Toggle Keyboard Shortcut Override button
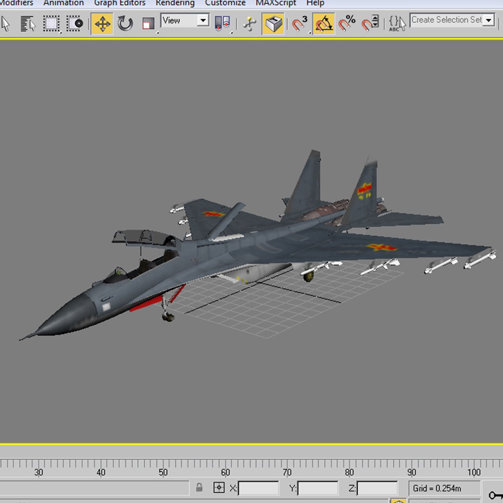 coord(273,24)
